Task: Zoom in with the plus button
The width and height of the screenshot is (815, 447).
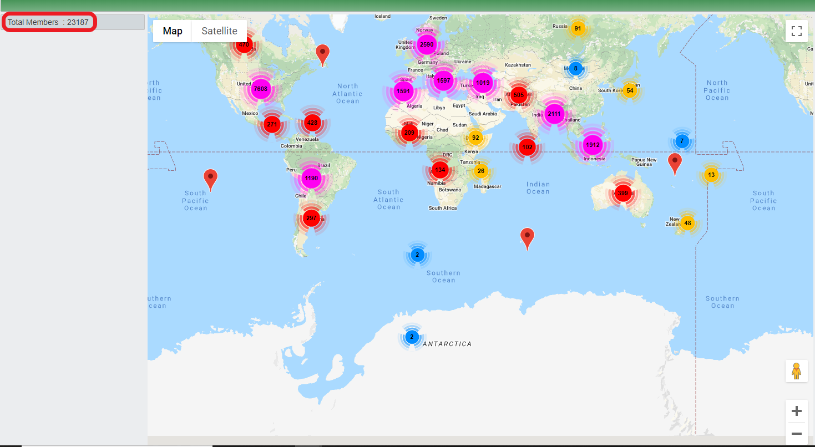Action: [796, 411]
